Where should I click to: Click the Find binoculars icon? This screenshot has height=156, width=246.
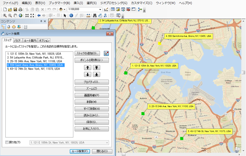coord(94,16)
